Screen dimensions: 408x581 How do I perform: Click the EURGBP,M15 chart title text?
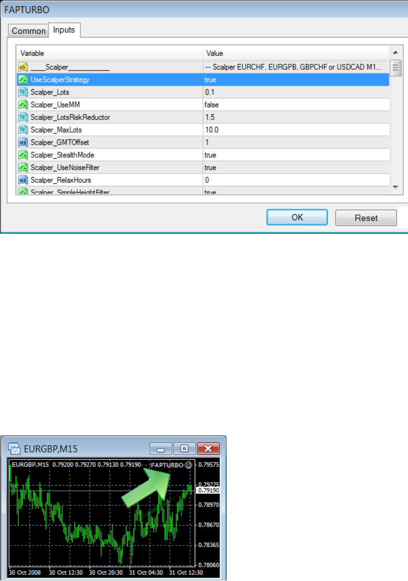pyautogui.click(x=51, y=449)
